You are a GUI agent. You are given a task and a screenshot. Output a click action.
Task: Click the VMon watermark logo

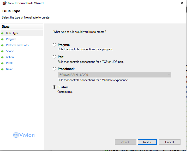[24, 135]
